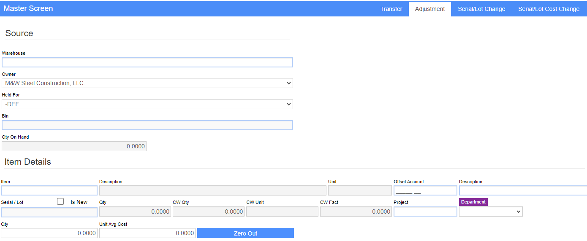Click the CW Fact field
This screenshot has height=241, width=587.
pyautogui.click(x=356, y=212)
